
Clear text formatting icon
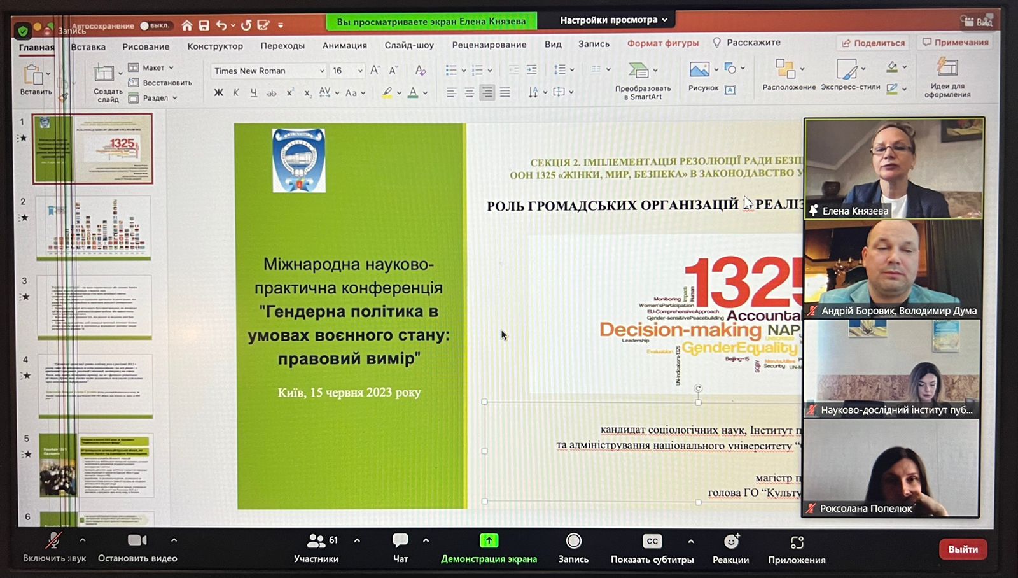(421, 70)
